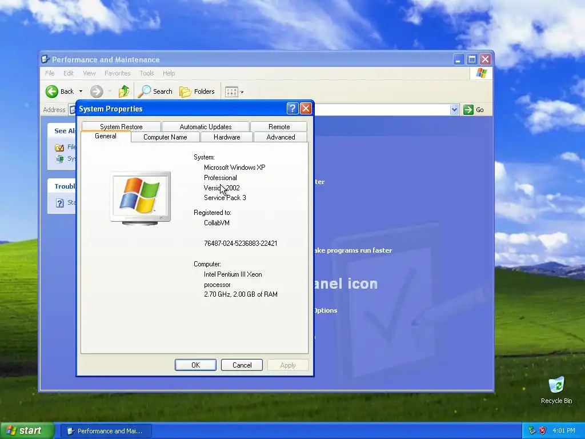The width and height of the screenshot is (585, 439).
Task: Click the red Security Center shield tray icon
Action: (x=543, y=431)
